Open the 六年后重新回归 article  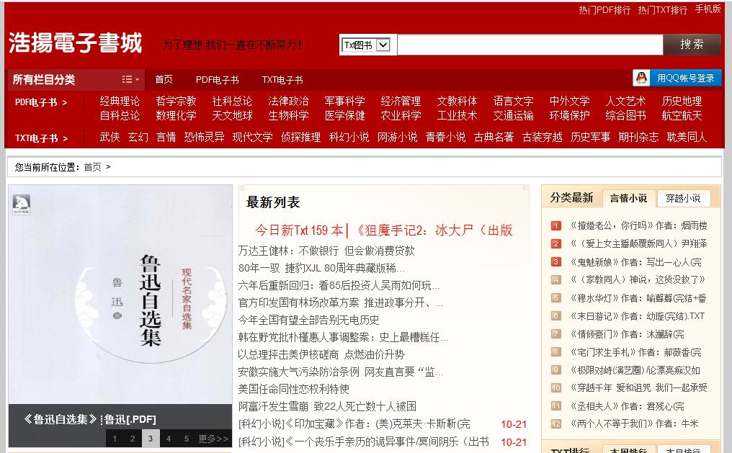[x=339, y=285]
